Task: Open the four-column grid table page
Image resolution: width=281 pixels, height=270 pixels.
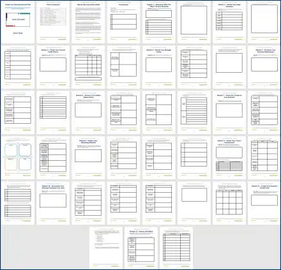Action: 229,203
